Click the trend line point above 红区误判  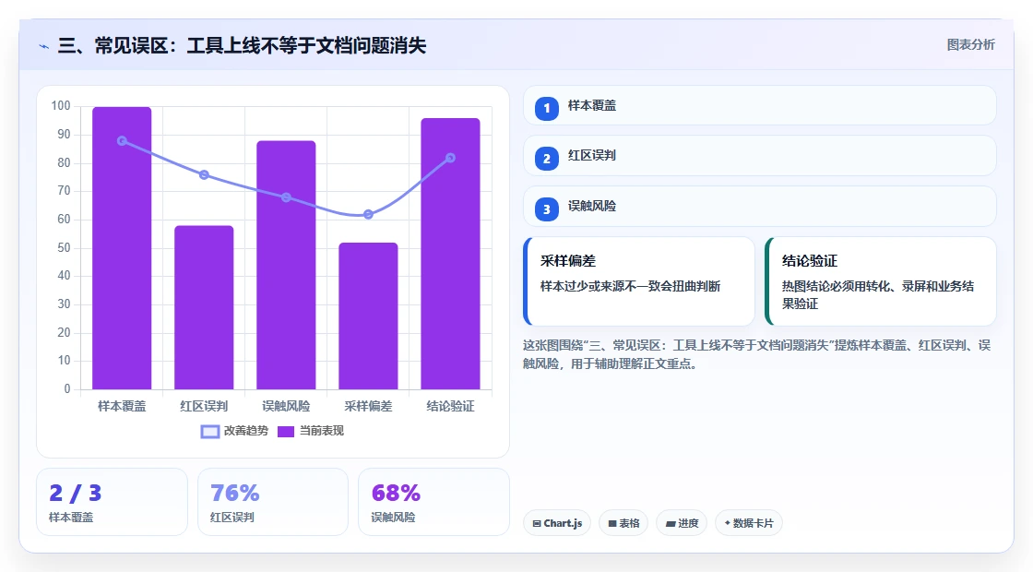(x=204, y=174)
